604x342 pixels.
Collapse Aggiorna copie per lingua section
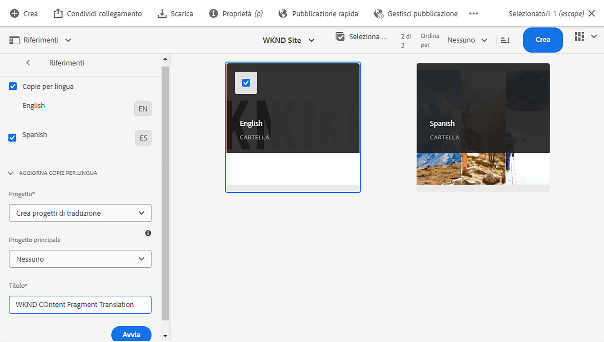coord(11,173)
